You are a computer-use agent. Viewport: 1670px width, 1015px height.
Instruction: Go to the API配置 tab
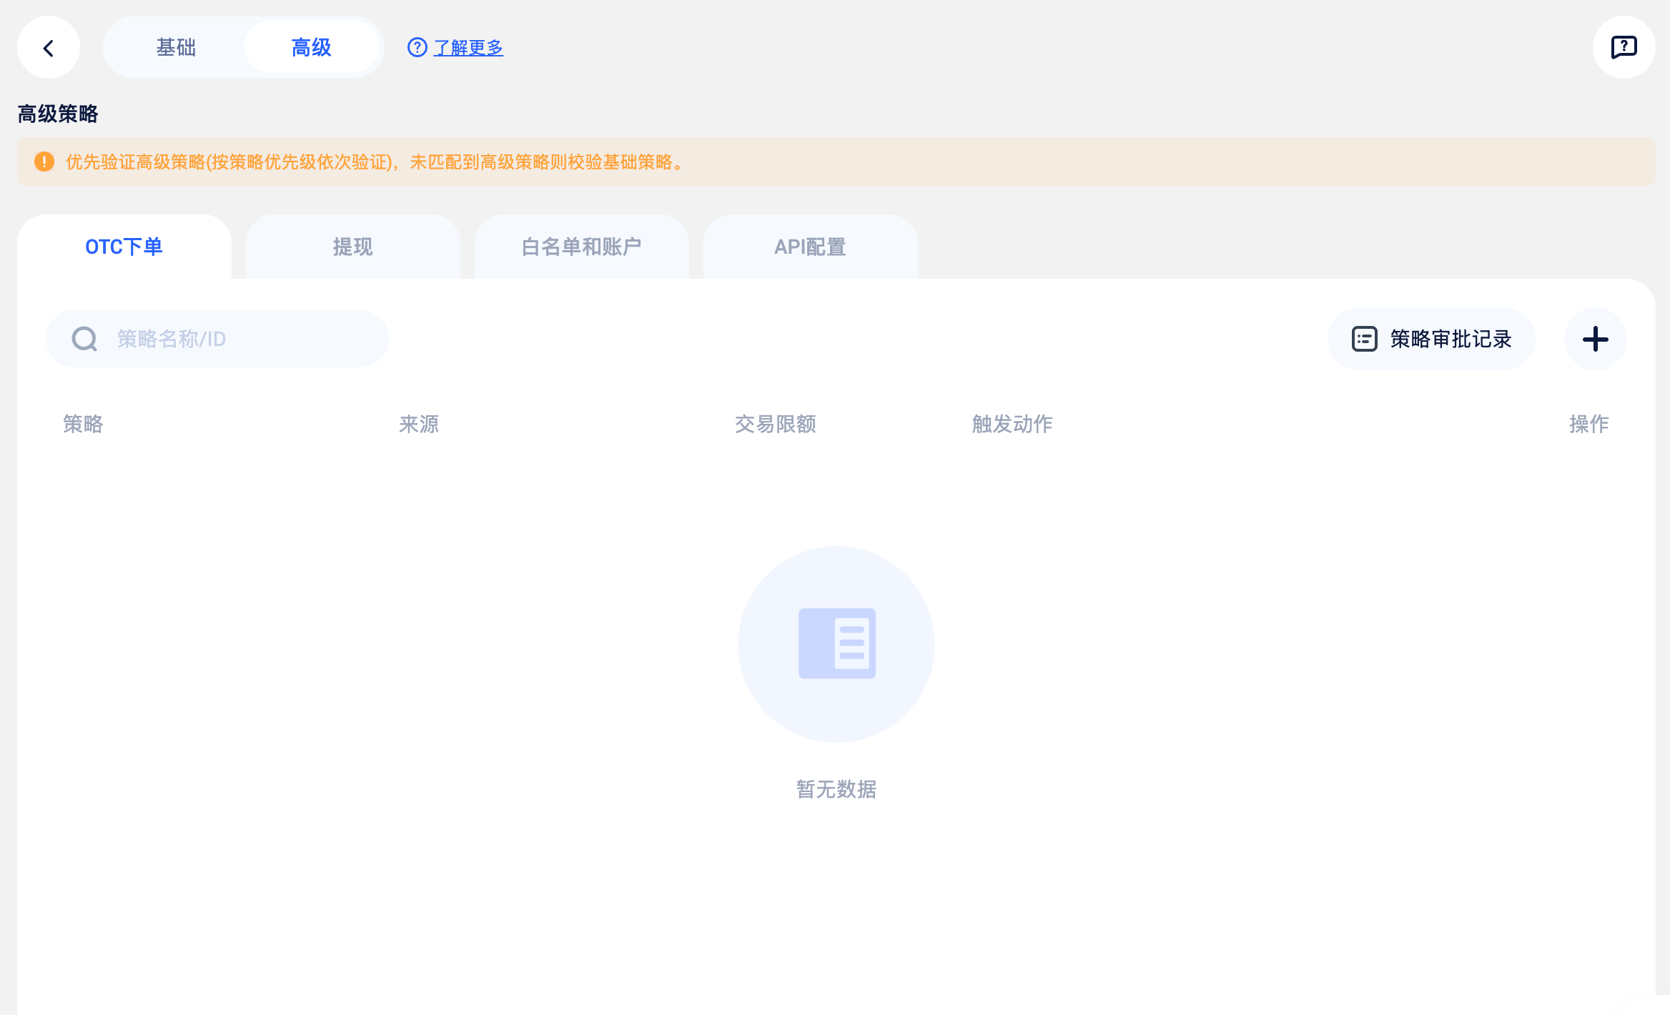(810, 247)
